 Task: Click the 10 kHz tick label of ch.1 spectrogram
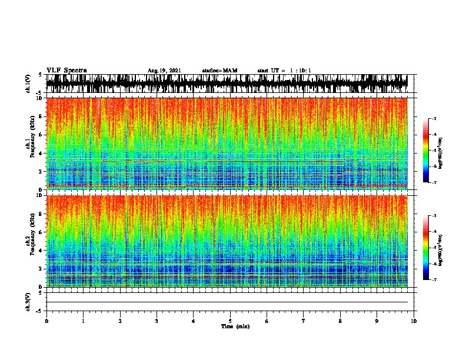(x=39, y=98)
